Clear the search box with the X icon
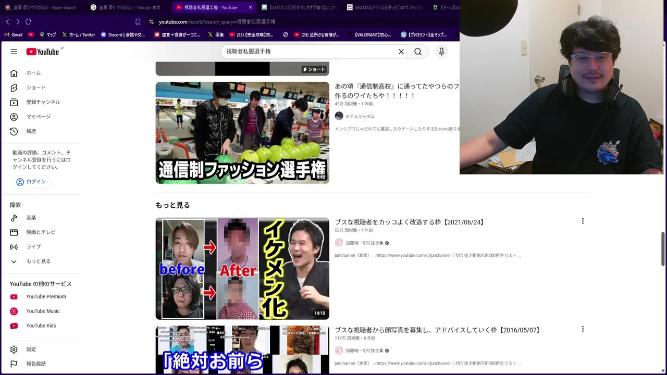Viewport: 667px width, 375px height. [401, 52]
